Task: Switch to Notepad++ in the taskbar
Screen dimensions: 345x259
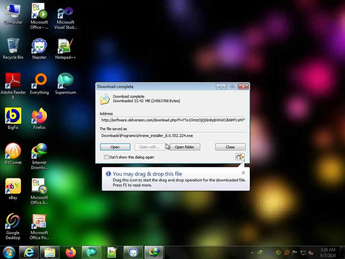Action: coord(112,252)
